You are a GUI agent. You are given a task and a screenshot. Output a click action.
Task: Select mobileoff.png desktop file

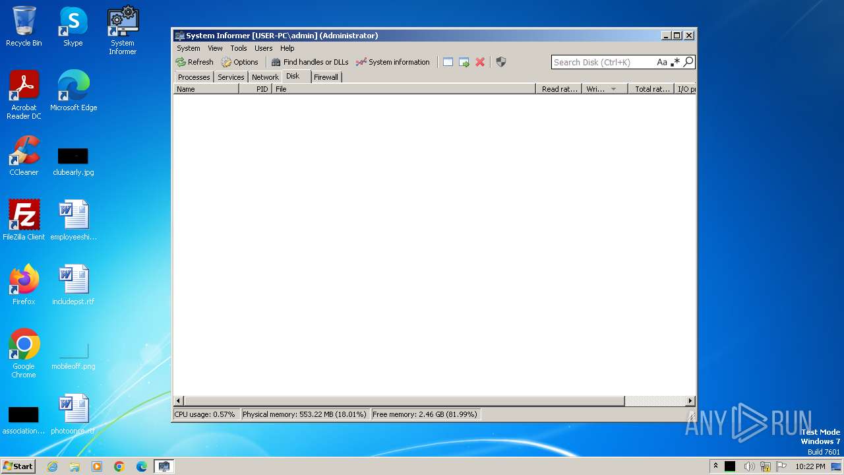[73, 357]
